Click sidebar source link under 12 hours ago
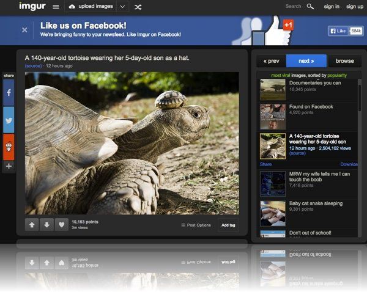The height and width of the screenshot is (292, 367). click(297, 153)
